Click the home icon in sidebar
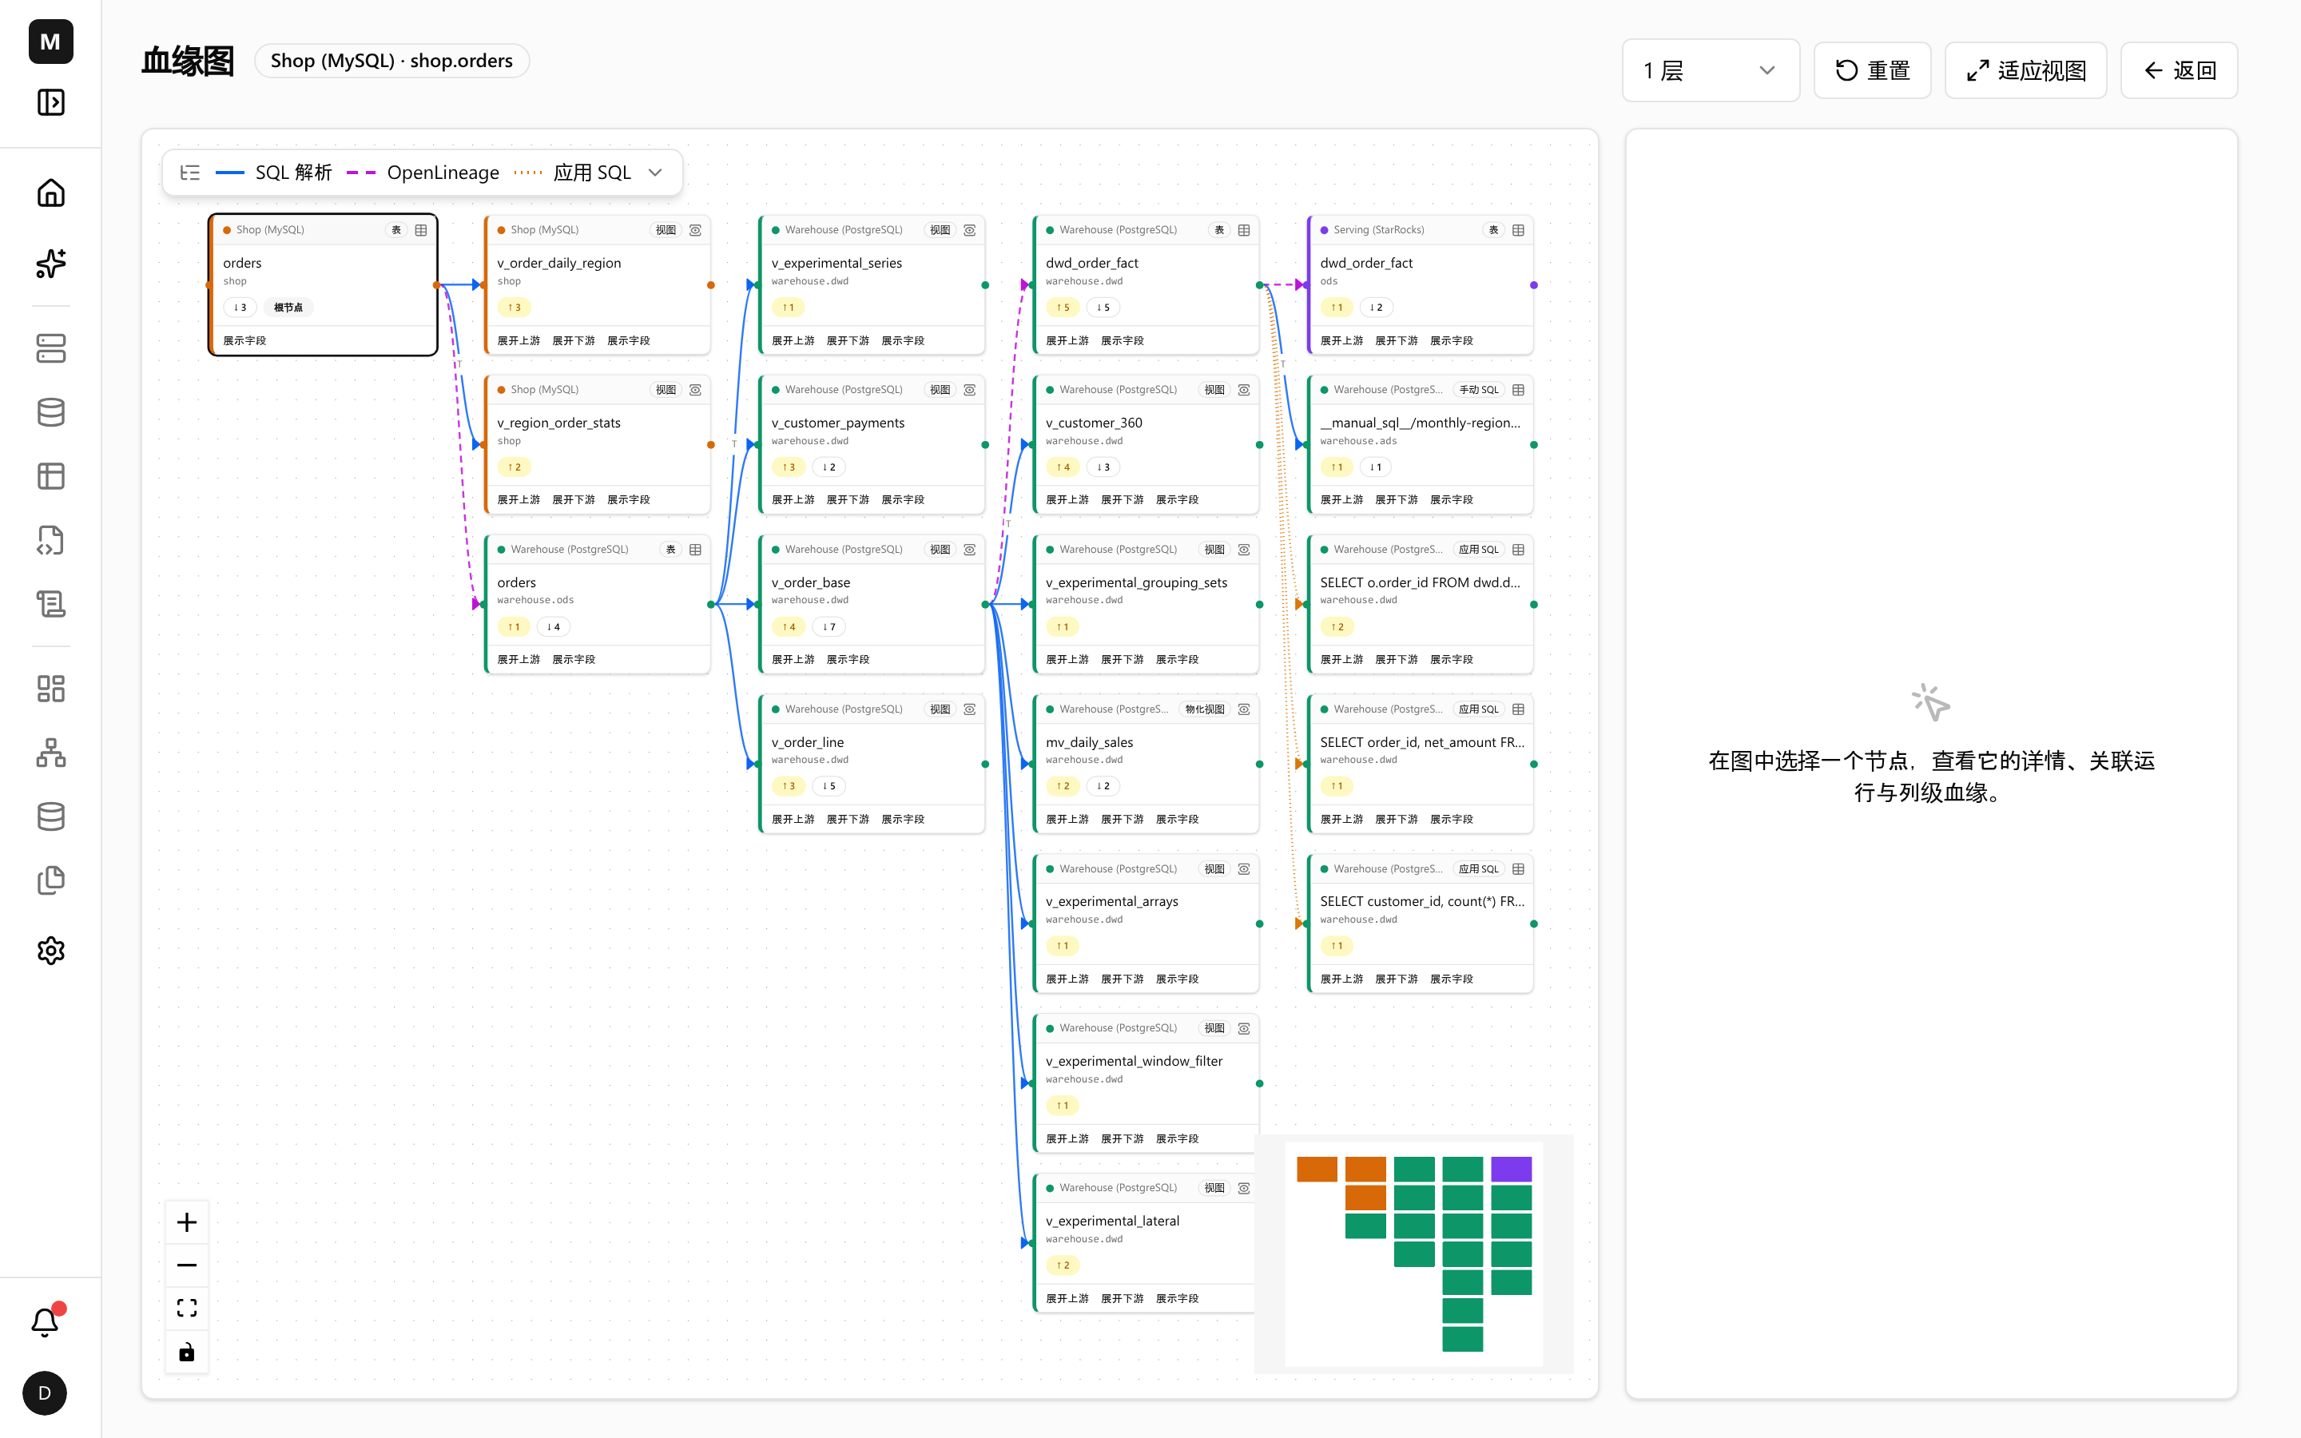Image resolution: width=2301 pixels, height=1438 pixels. pyautogui.click(x=50, y=193)
